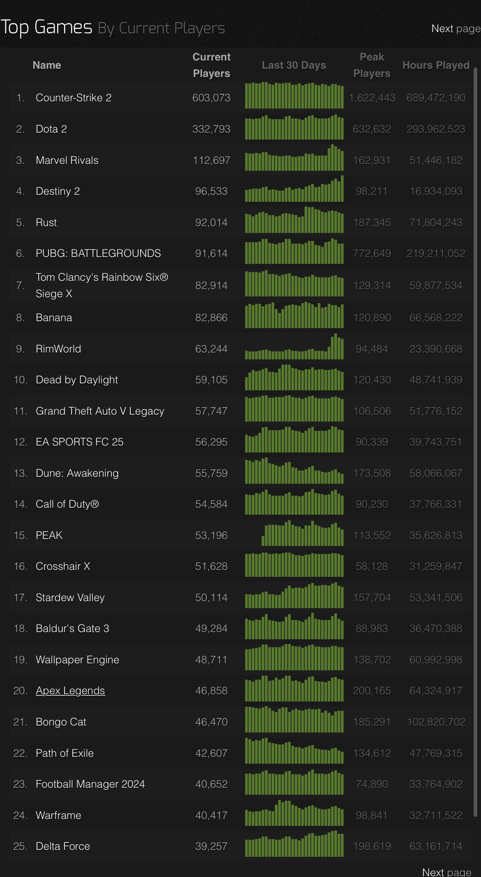
Task: Open Dead by Daylight page
Action: click(77, 380)
